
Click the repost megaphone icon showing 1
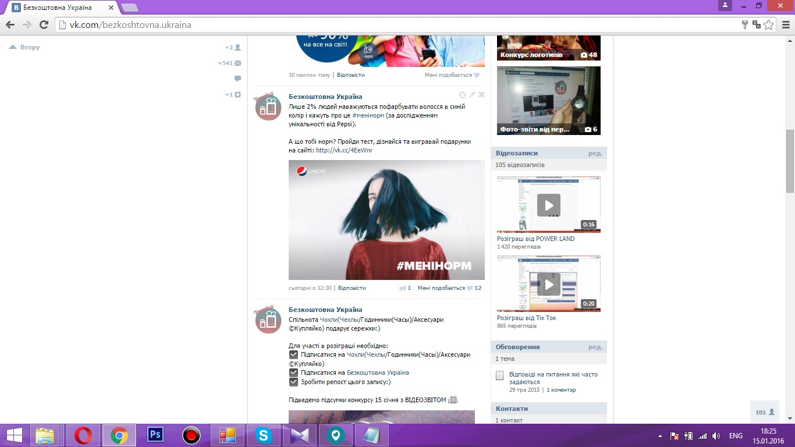(x=405, y=288)
